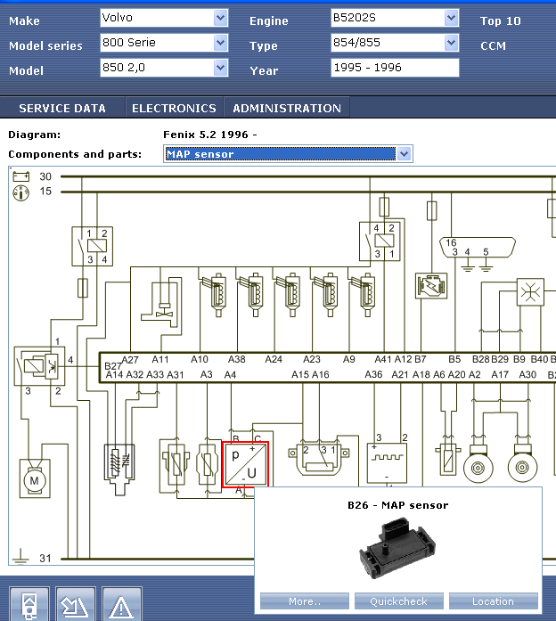Select the valve symbol wired to terminal A11

(x=161, y=302)
